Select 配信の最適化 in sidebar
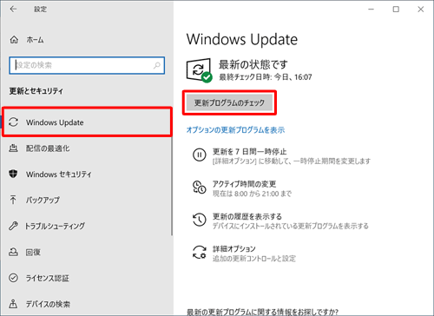Image resolution: width=434 pixels, height=316 pixels. 87,148
